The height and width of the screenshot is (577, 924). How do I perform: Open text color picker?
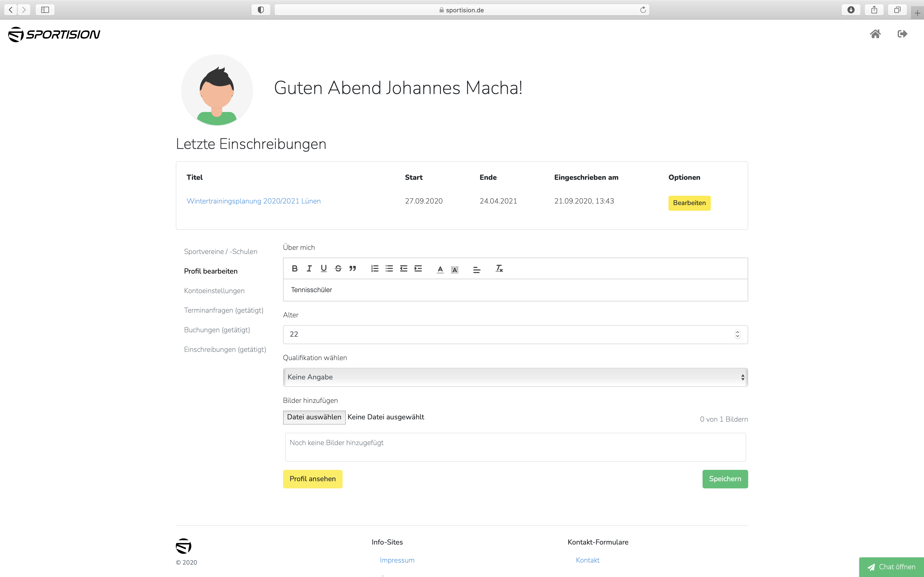(440, 269)
